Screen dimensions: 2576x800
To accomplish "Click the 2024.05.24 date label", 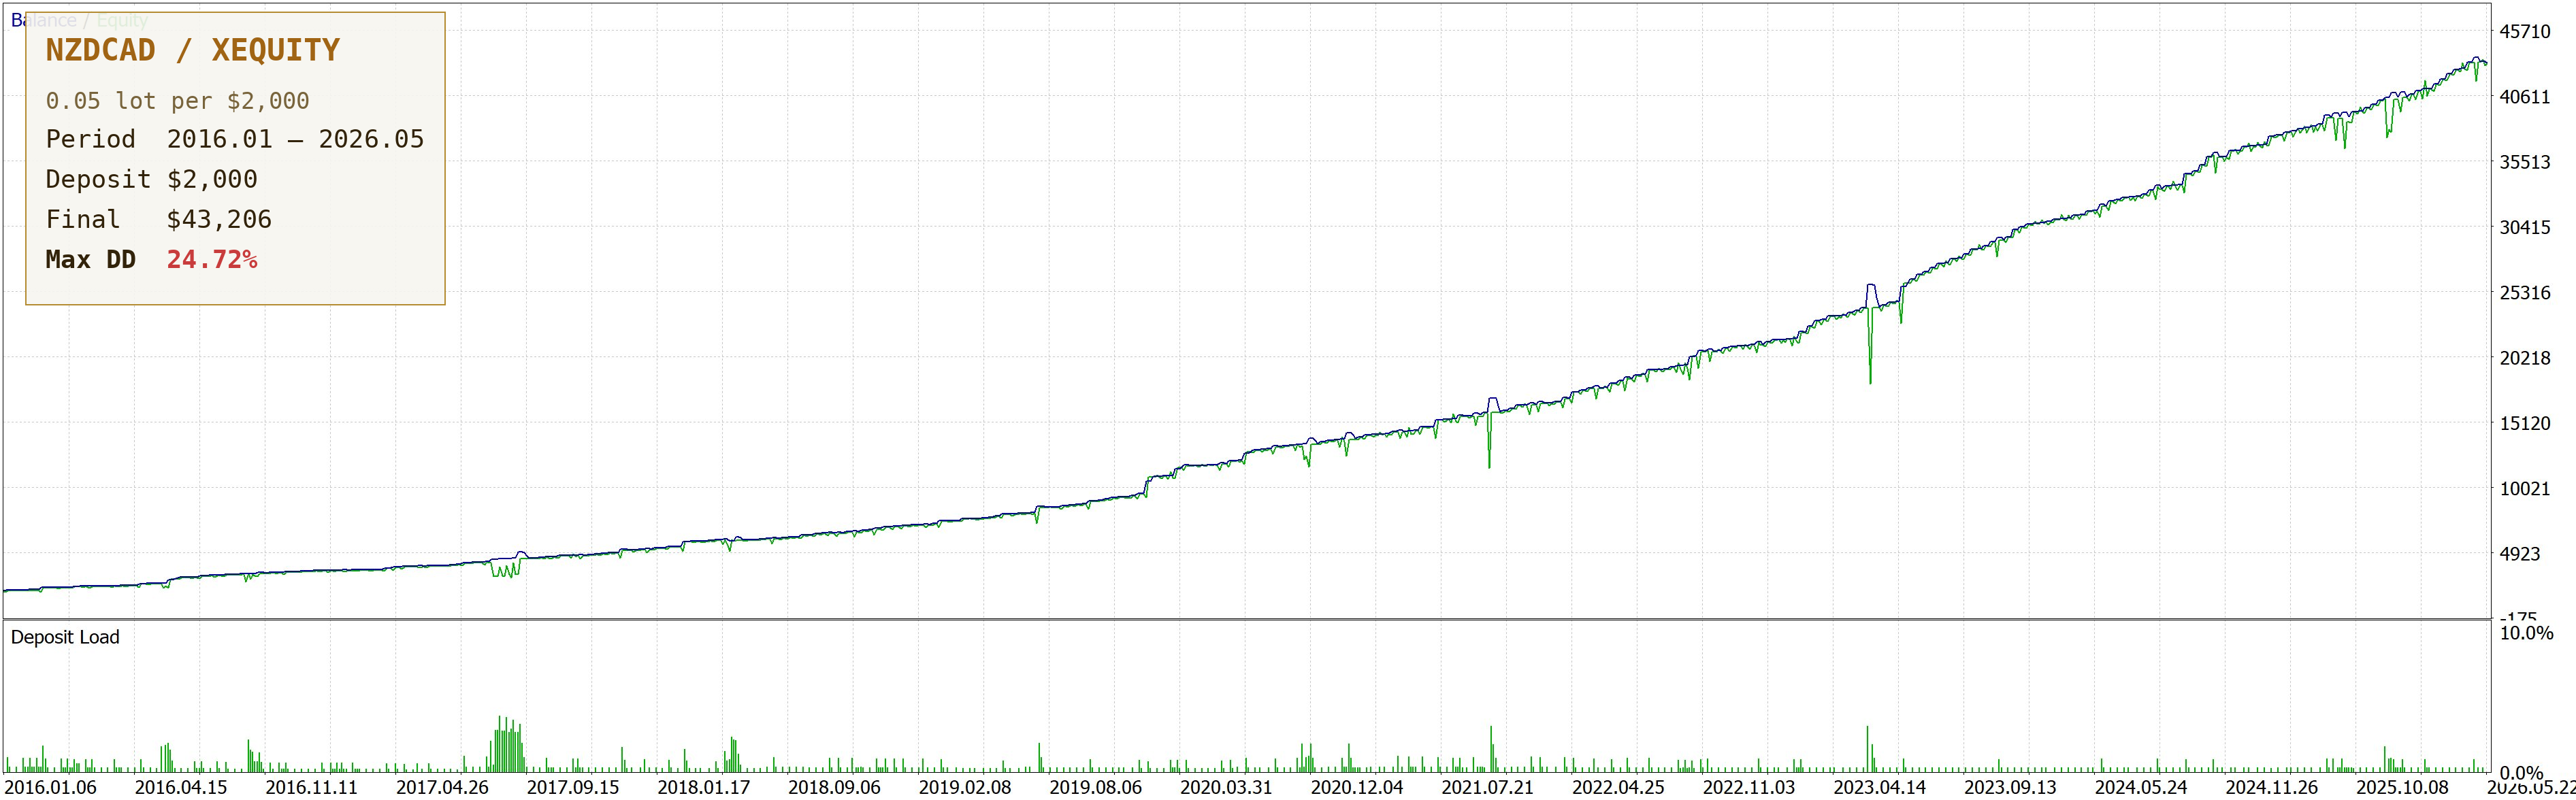I will tap(2141, 787).
